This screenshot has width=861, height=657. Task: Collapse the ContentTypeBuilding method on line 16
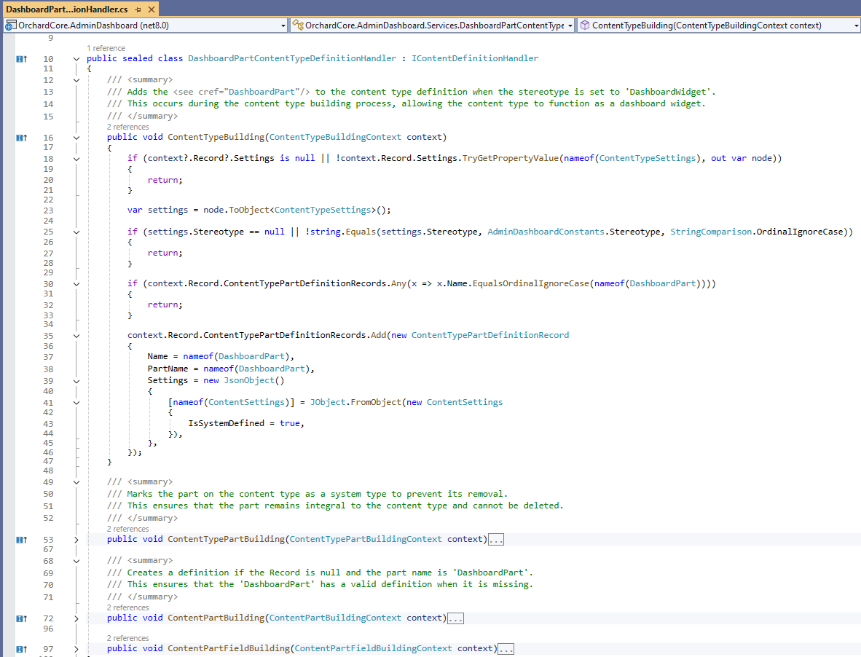[x=76, y=138]
